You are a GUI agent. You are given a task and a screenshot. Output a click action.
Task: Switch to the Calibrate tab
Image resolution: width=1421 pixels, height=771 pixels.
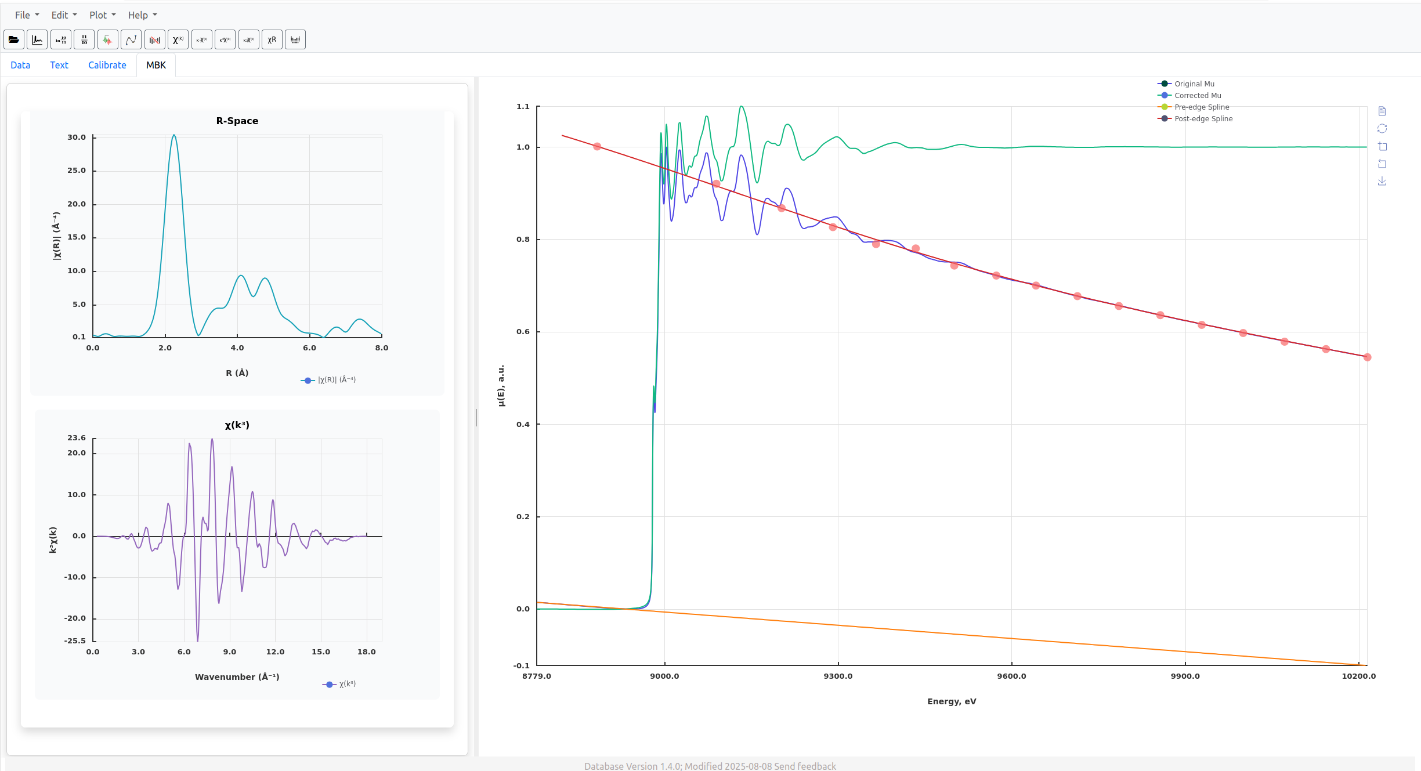pos(107,65)
